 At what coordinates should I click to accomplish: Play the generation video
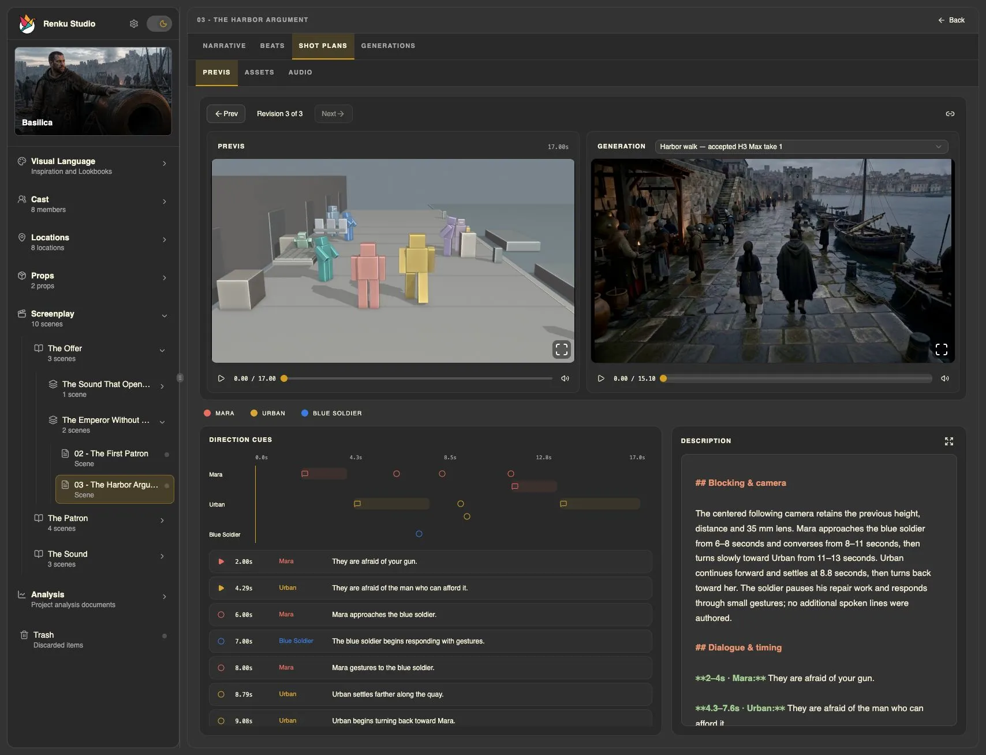point(601,378)
